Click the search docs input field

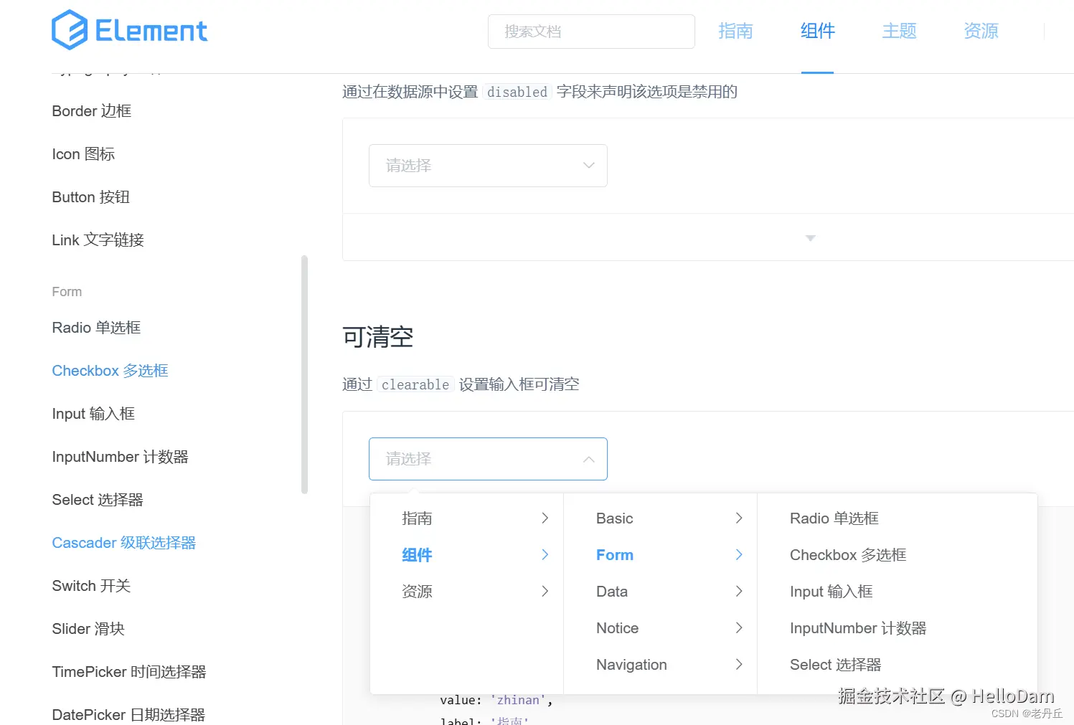pyautogui.click(x=591, y=32)
